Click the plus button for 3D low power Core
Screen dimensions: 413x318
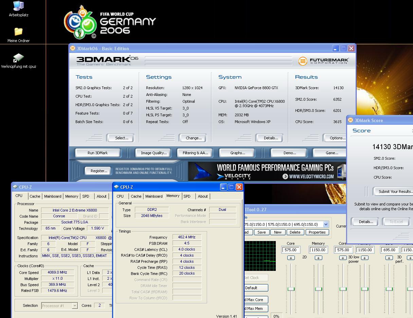[x=343, y=258]
